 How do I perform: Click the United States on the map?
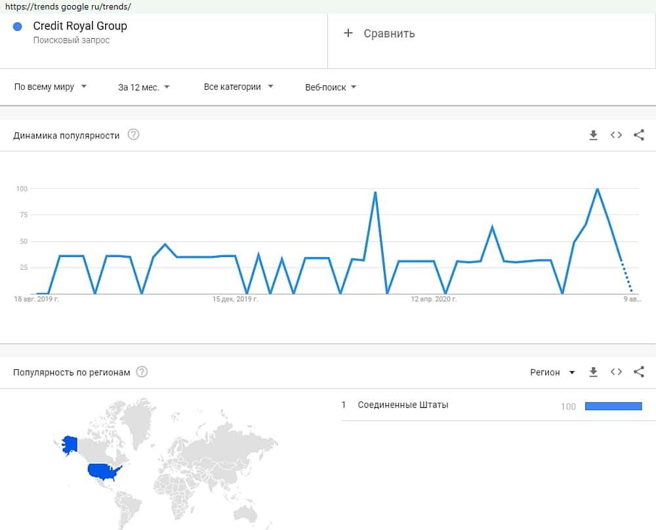[x=105, y=471]
